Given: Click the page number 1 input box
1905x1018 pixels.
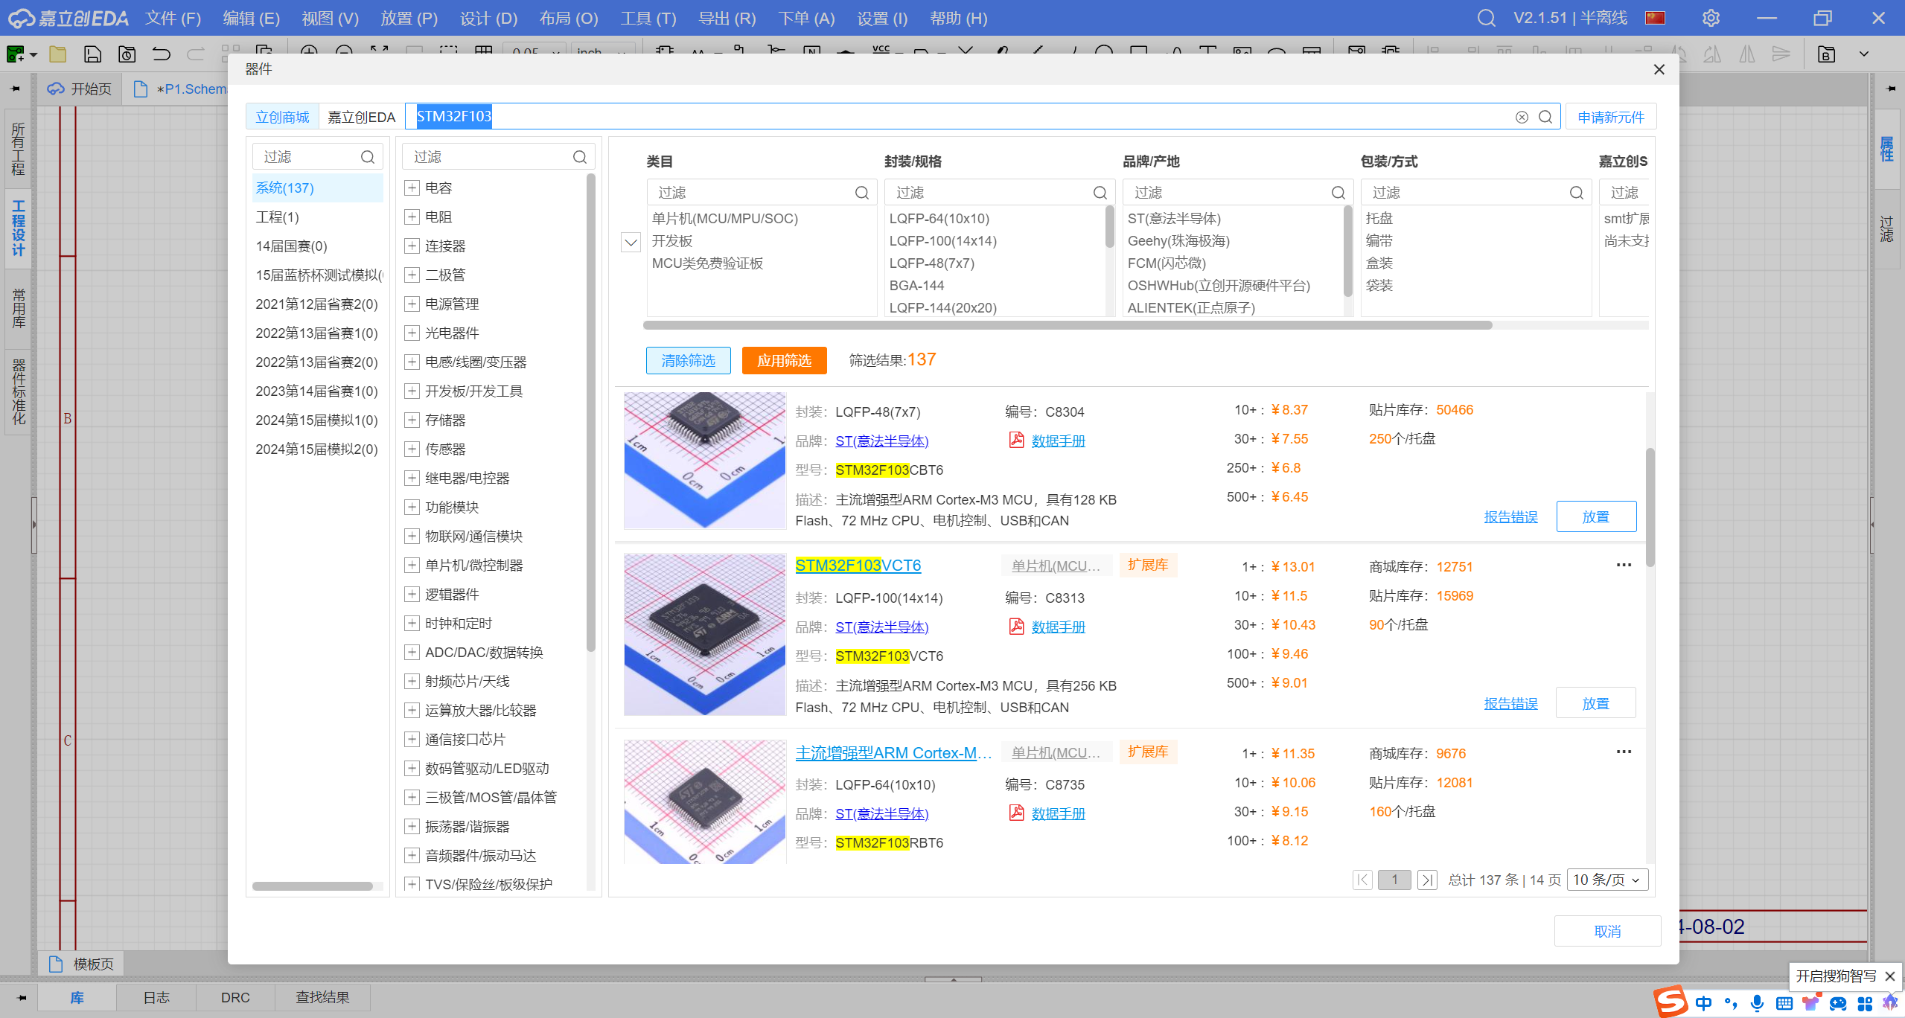Looking at the screenshot, I should (1394, 880).
